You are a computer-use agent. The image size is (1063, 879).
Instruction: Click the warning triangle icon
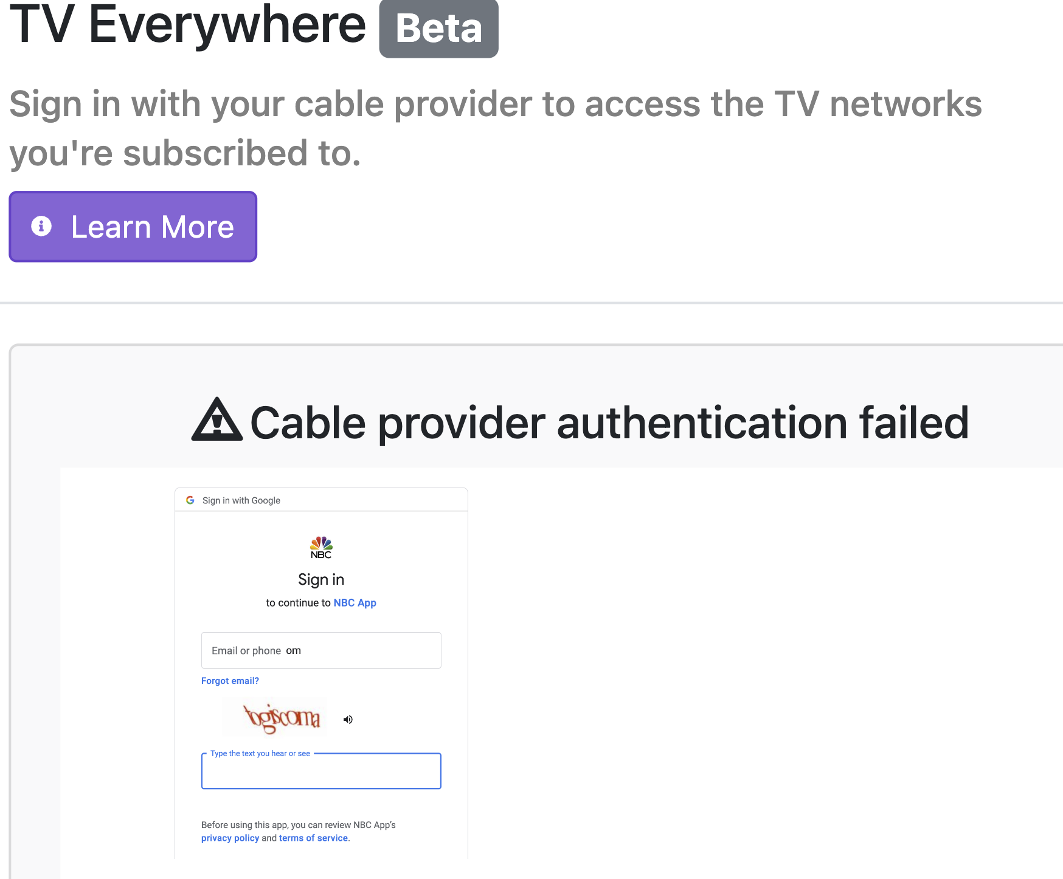[x=216, y=422]
